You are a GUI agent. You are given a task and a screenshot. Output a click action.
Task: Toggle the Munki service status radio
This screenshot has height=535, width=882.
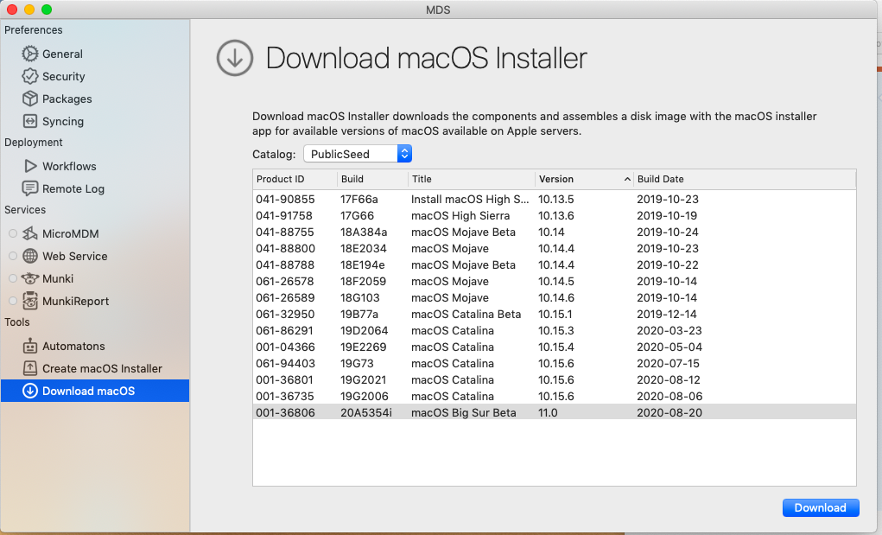tap(13, 278)
